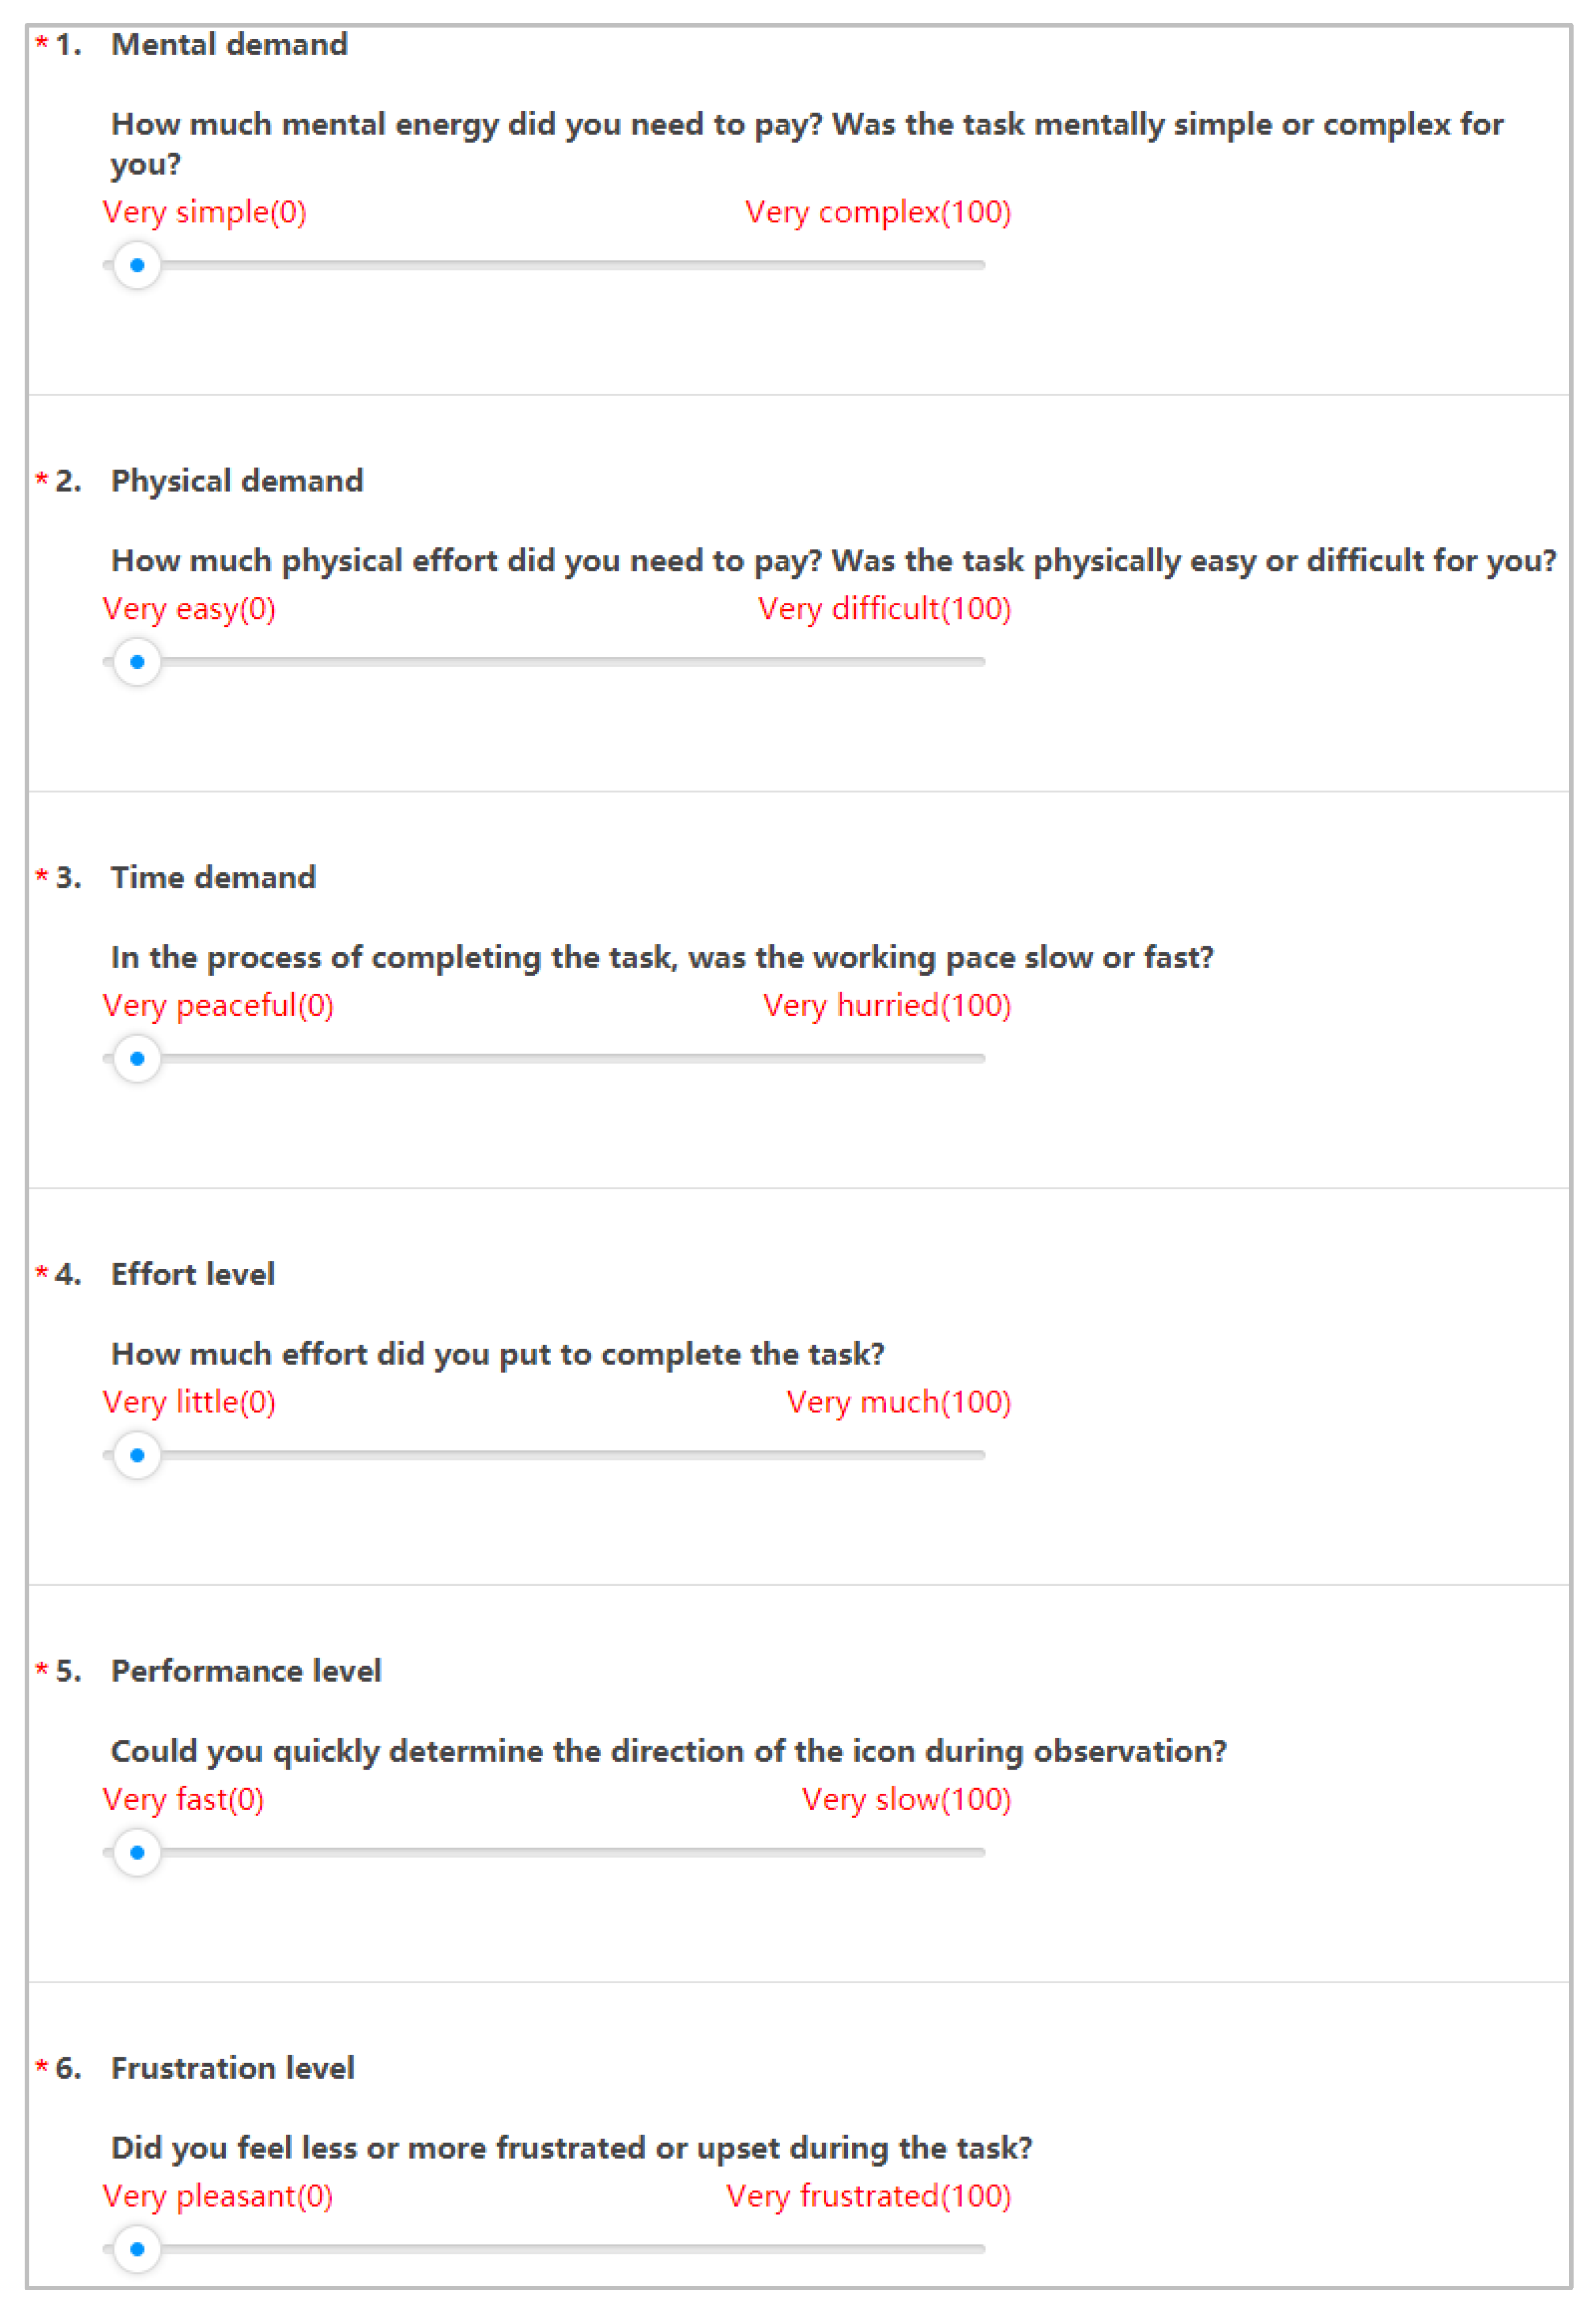This screenshot has width=1596, height=2318.
Task: Click the Time demand slider handle
Action: click(137, 1058)
